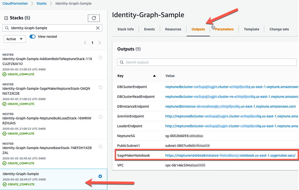Go to CloudFormation breadcrumb link
The image size is (299, 190).
(15, 3)
